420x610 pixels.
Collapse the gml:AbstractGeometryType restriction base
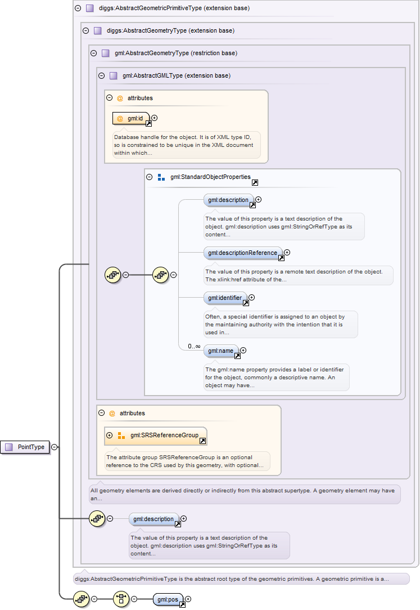point(93,53)
